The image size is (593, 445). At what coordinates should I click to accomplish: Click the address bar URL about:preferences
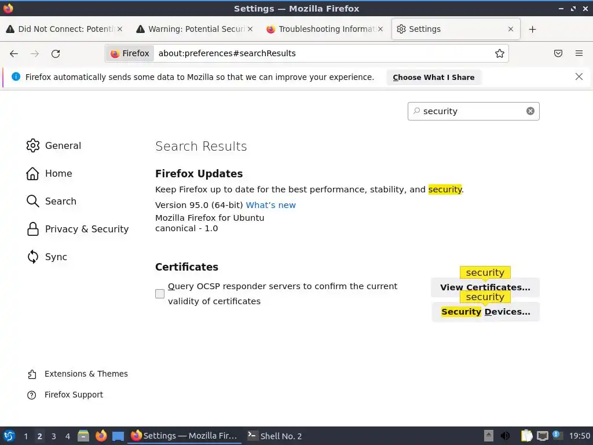pyautogui.click(x=227, y=53)
